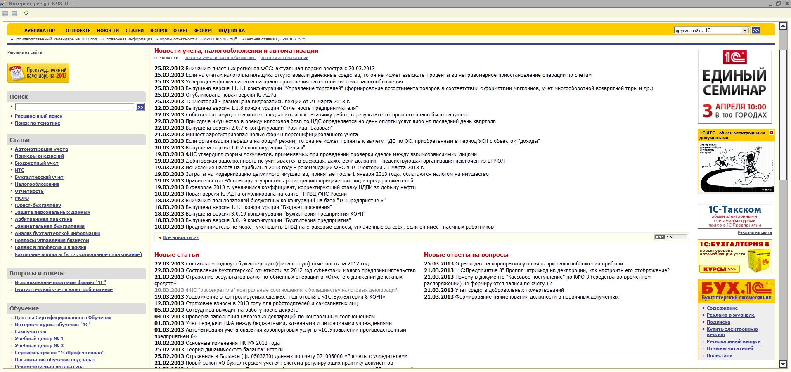Open the 'Формы отчетности' link

click(178, 39)
